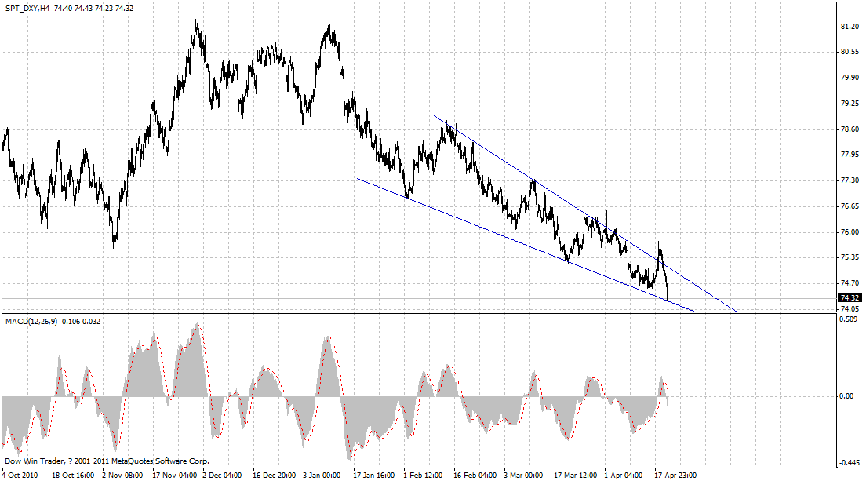Click the 77.95 price level label
Image resolution: width=866 pixels, height=481 pixels.
pyautogui.click(x=850, y=155)
